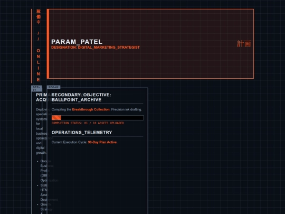The image size is (285, 214).
Task: Click the OPERATIONS_TELEMETRY heading
Action: 82,133
